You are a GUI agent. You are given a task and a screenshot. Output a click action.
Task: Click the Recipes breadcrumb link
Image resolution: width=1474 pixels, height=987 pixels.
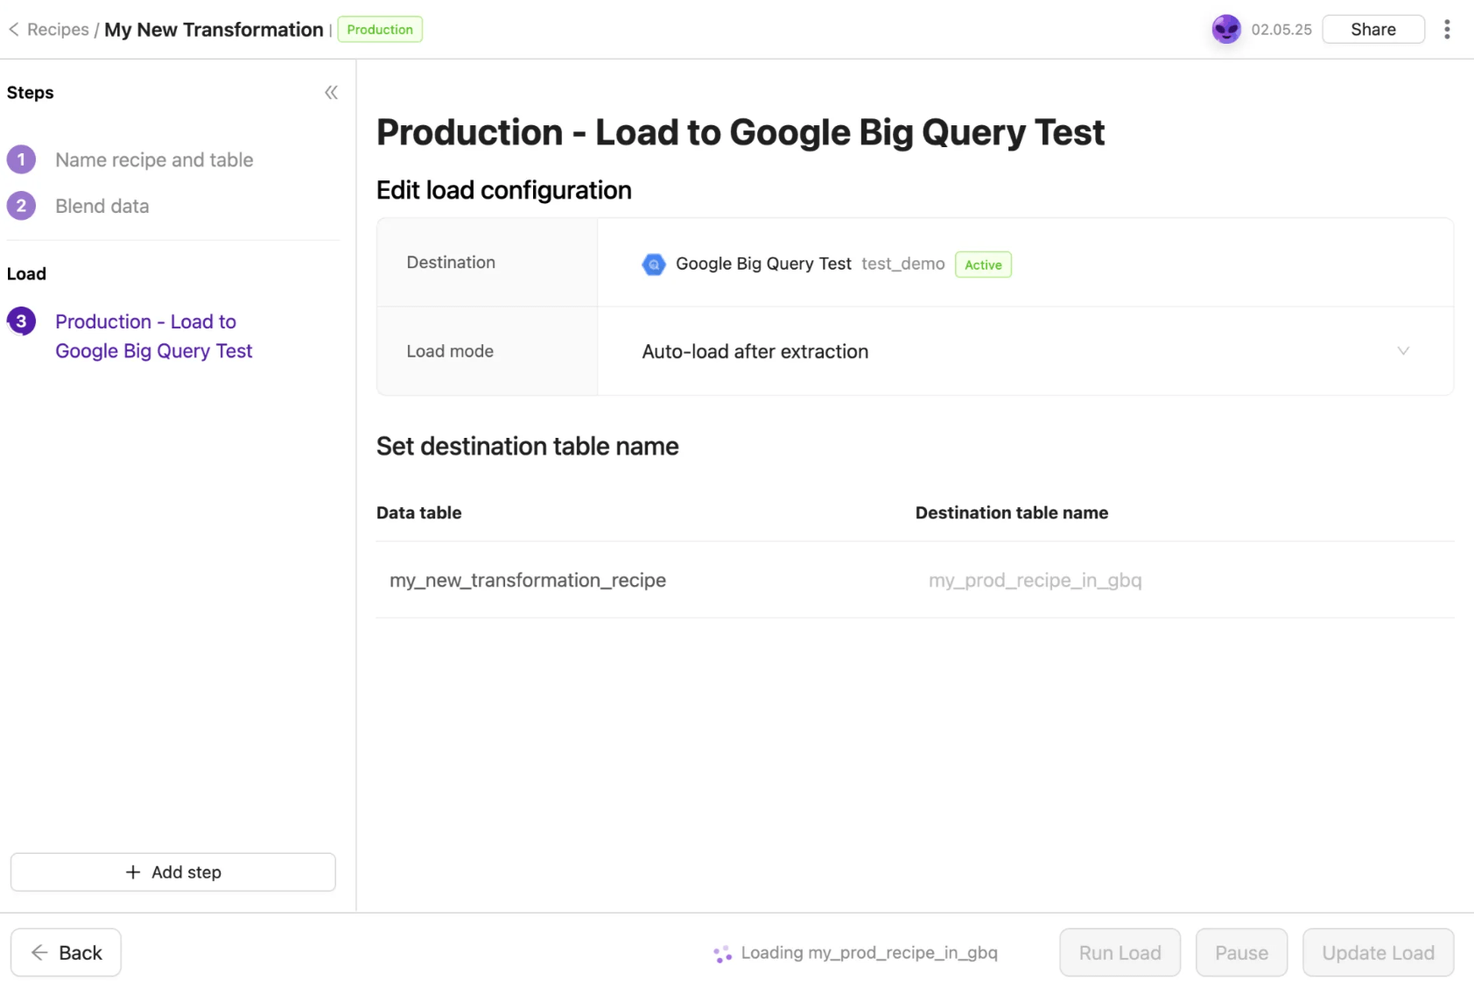[x=58, y=30]
